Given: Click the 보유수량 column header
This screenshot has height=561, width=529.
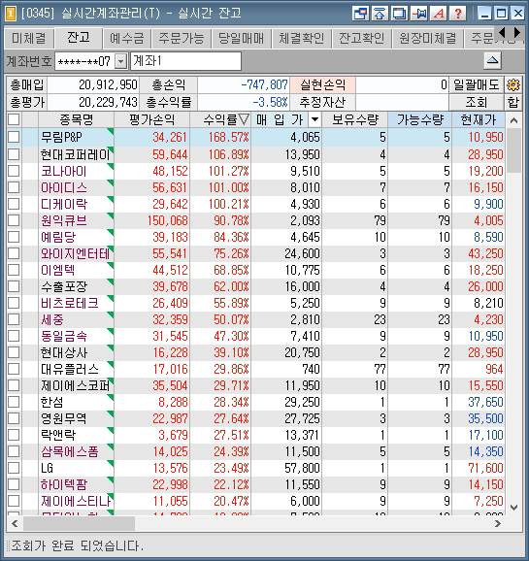Looking at the screenshot, I should point(355,119).
